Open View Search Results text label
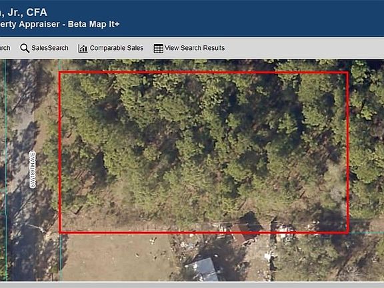Viewport: 384px width, 288px height. (x=195, y=48)
